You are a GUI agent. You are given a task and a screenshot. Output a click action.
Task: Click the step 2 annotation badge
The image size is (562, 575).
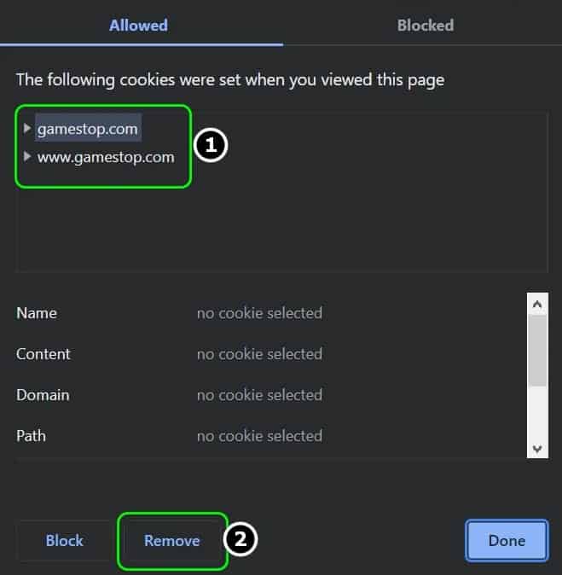pos(240,539)
